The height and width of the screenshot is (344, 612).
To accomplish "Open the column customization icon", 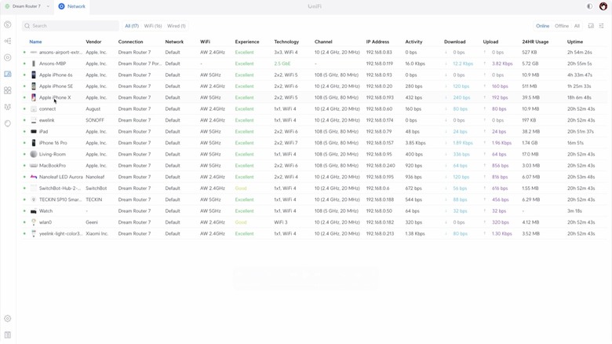I will click(x=601, y=26).
